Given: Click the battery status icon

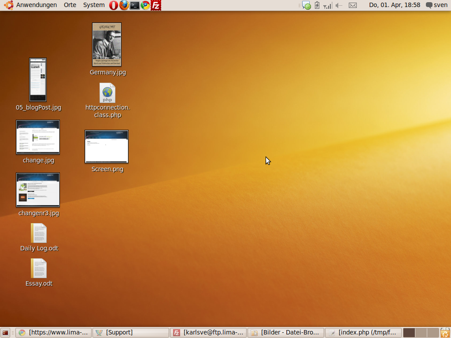Looking at the screenshot, I should pyautogui.click(x=317, y=5).
